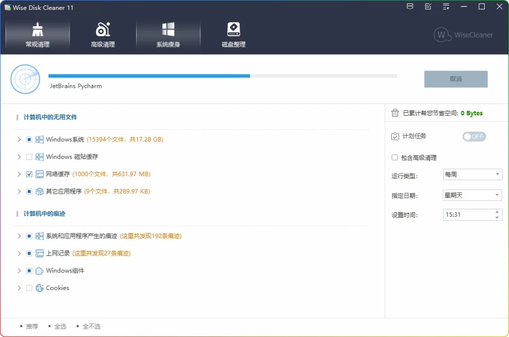509x337 pixels.
Task: Open the main menu list icon in title bar
Action: point(446,6)
